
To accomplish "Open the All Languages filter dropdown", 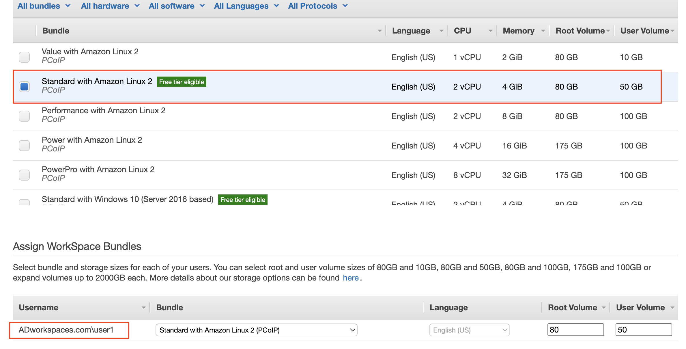I will 246,6.
